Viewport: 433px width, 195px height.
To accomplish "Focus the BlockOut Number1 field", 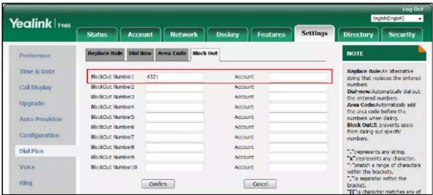I will [x=174, y=77].
